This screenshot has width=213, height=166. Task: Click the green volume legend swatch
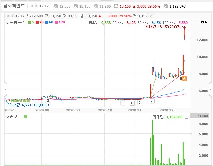pyautogui.click(x=25, y=116)
